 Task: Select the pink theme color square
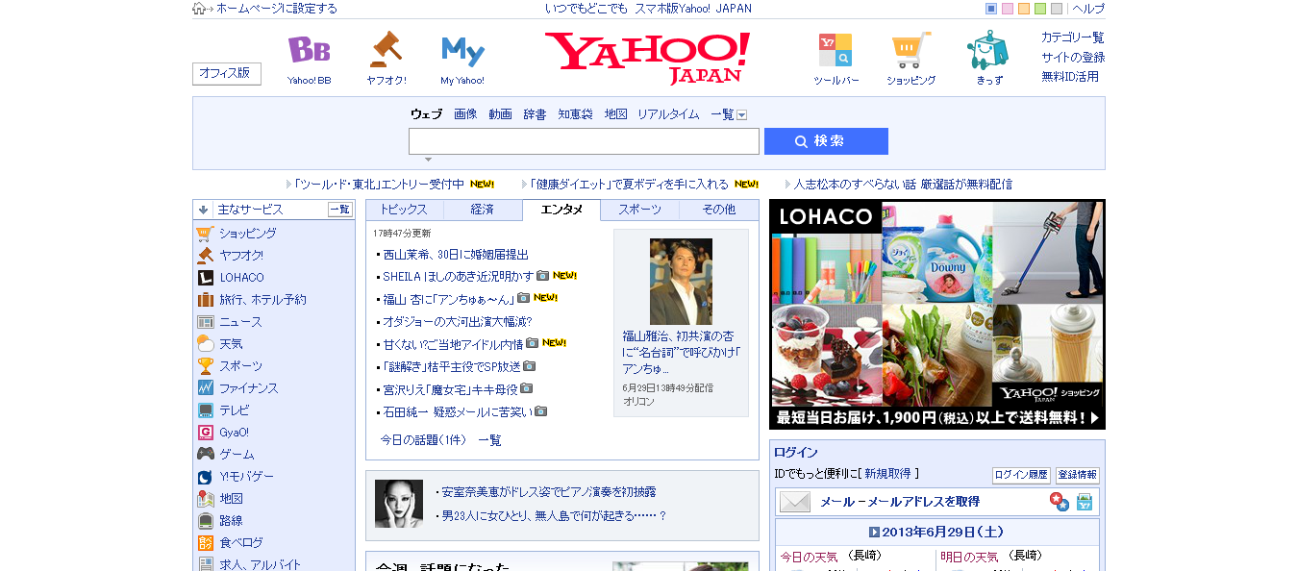tap(1008, 9)
